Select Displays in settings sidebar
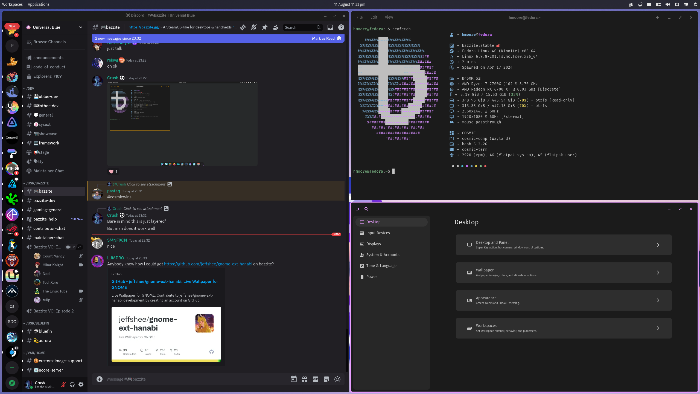700x394 pixels. [373, 244]
